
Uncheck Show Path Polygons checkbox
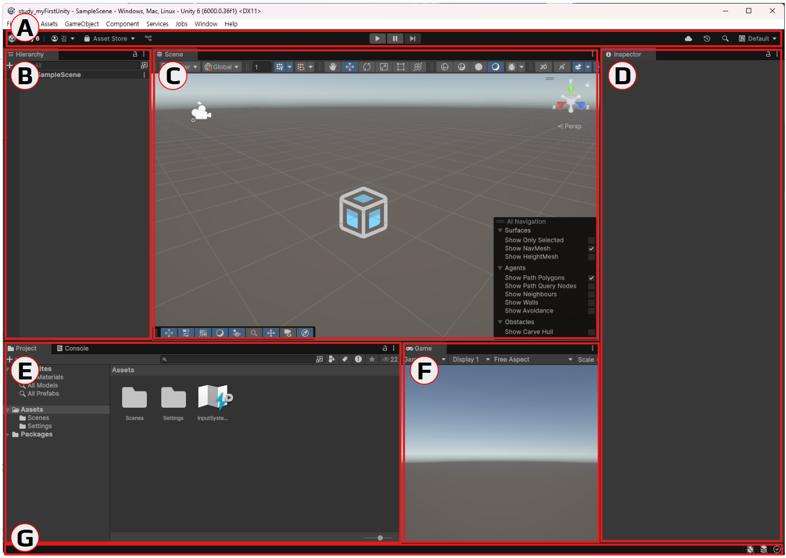pos(591,278)
